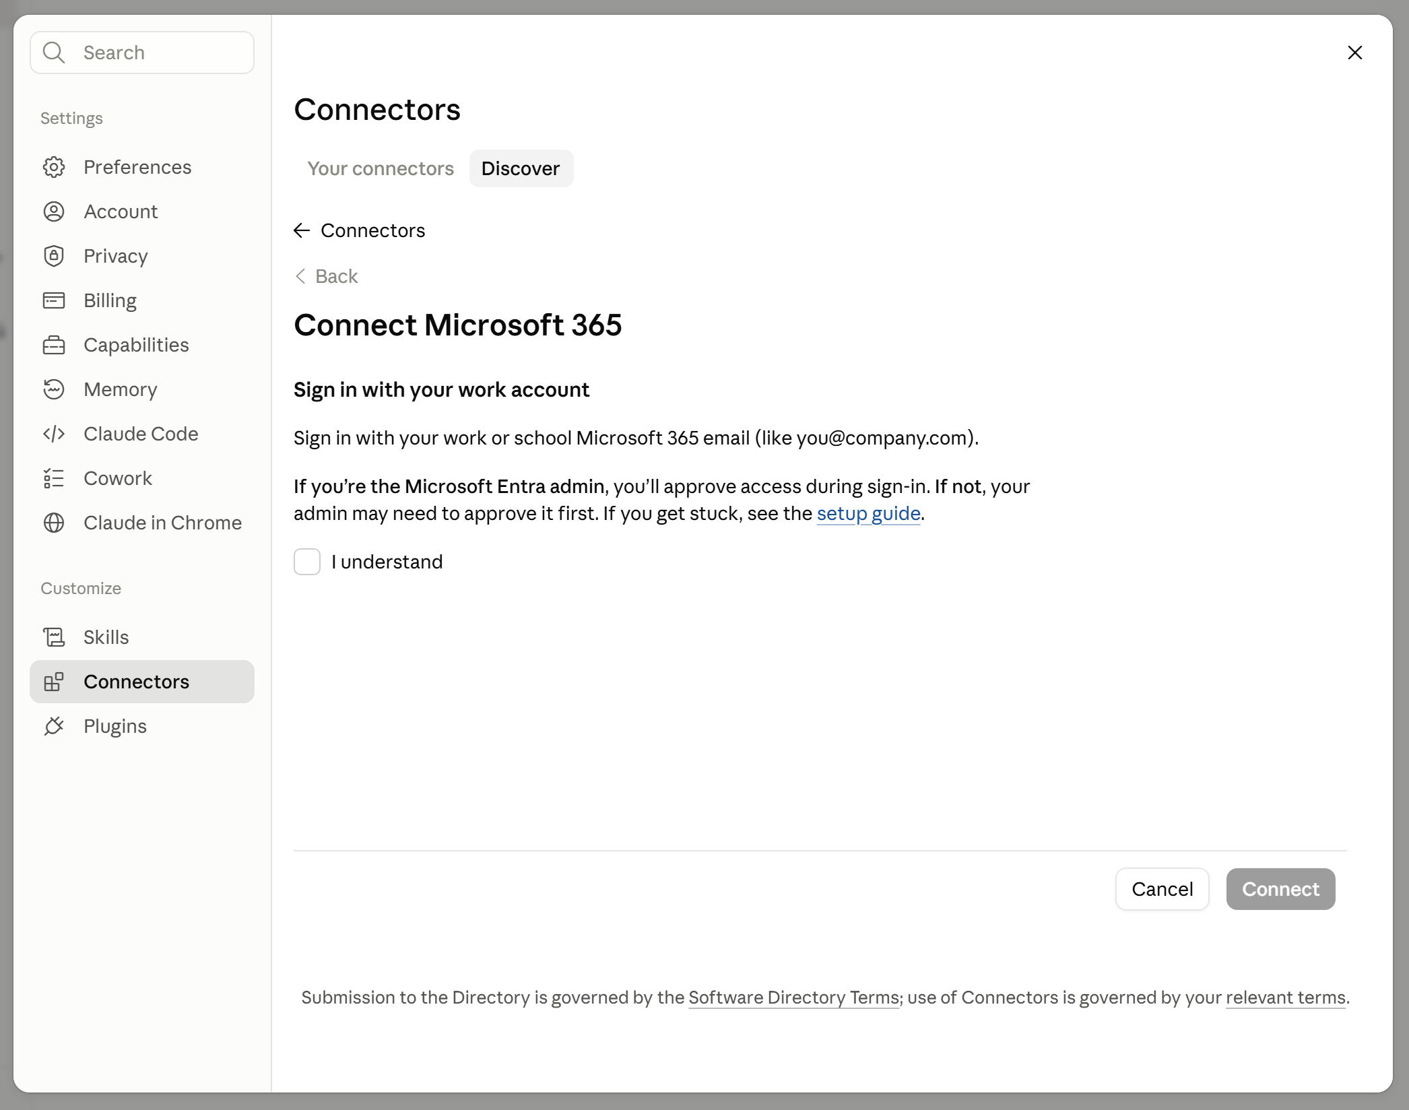Open Preferences via its gear icon
The width and height of the screenshot is (1409, 1110).
click(x=54, y=167)
